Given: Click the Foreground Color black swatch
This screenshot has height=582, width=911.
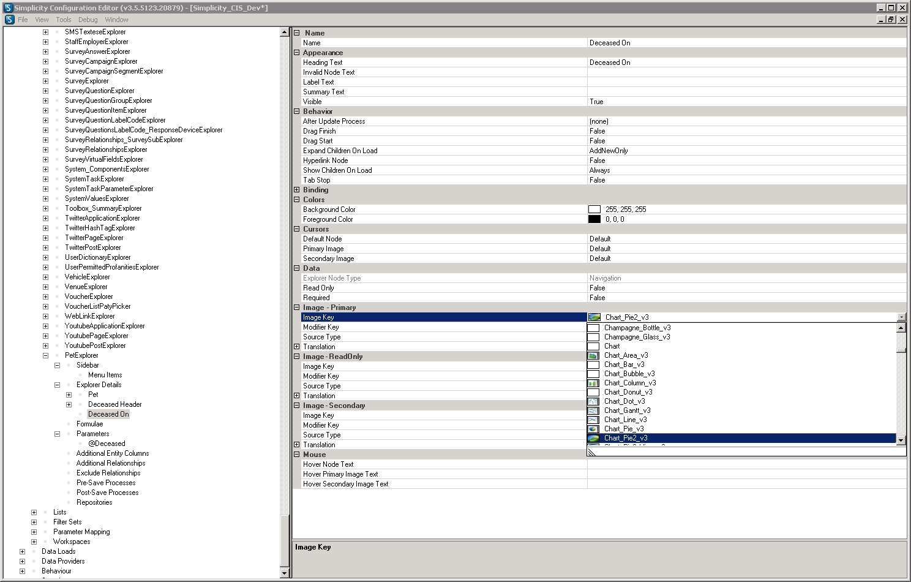Looking at the screenshot, I should 594,219.
